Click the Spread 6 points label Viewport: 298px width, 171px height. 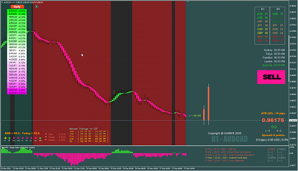[x=274, y=135]
